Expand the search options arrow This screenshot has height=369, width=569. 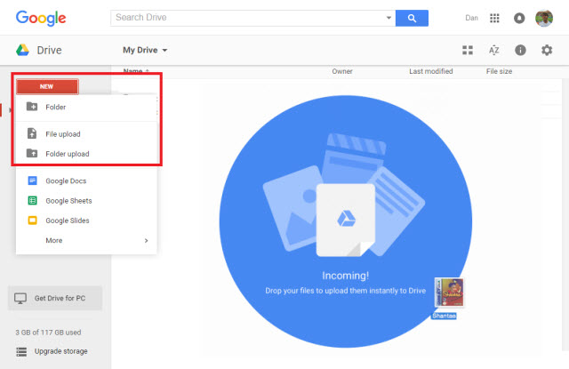pos(389,18)
